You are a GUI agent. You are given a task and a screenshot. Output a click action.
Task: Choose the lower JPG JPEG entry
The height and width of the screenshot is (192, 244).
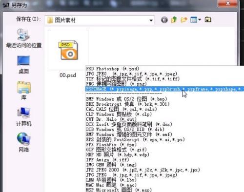click(x=164, y=175)
